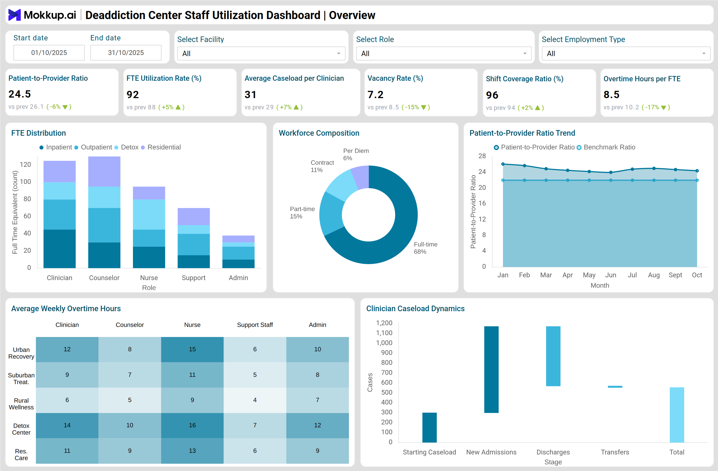
Task: Select the Support stacked bar
Action: pyautogui.click(x=194, y=238)
